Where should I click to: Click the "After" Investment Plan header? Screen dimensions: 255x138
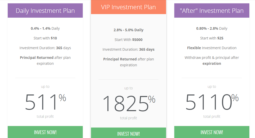[212, 11]
